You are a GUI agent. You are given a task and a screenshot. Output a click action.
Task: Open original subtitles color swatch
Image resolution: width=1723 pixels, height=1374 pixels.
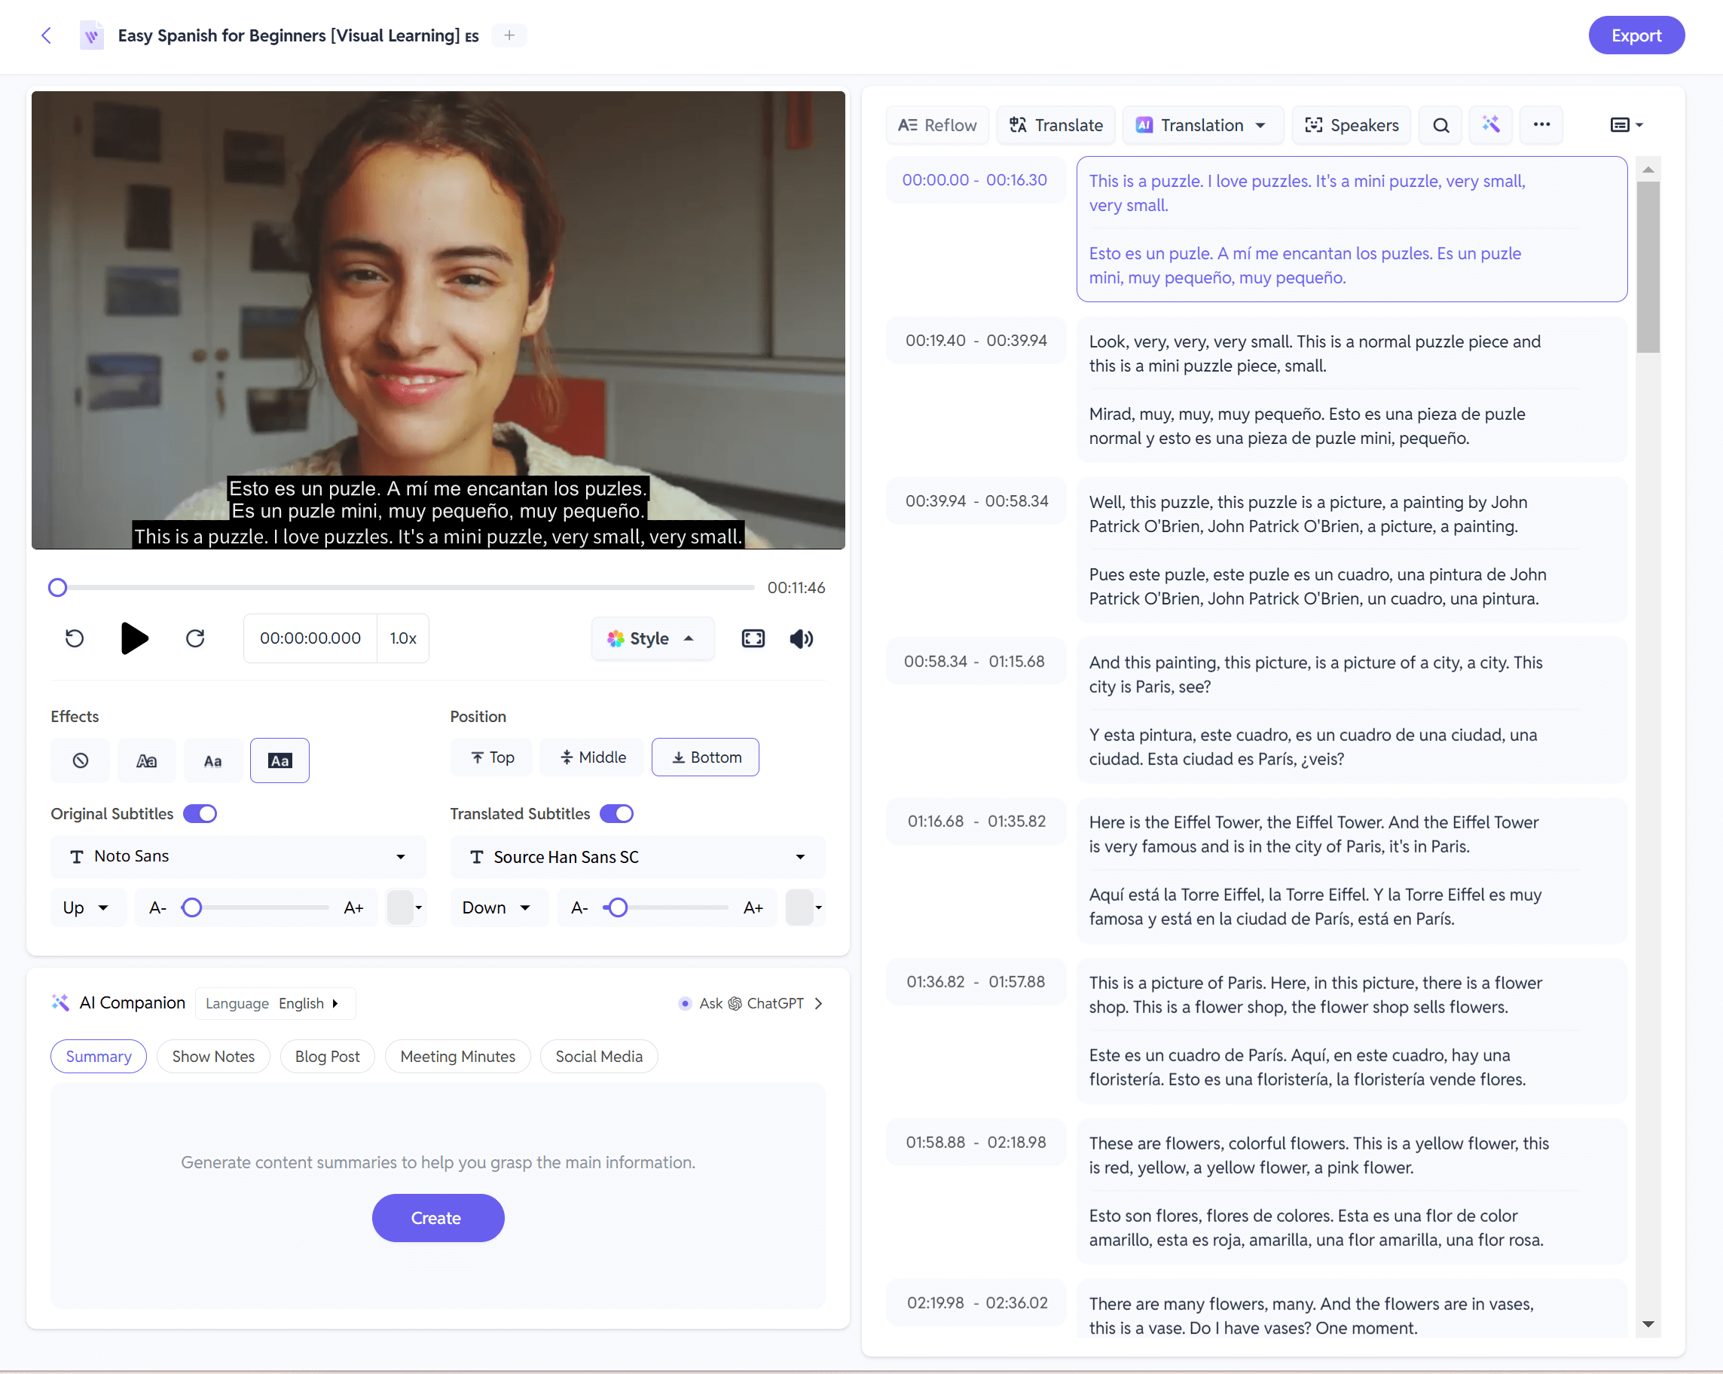point(405,907)
